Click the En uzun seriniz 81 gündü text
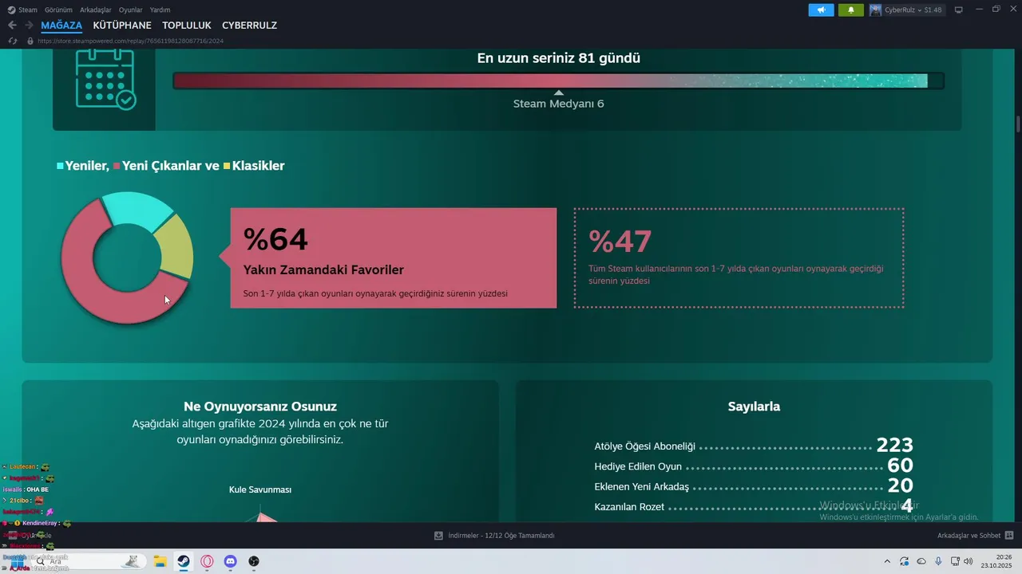The height and width of the screenshot is (574, 1022). point(558,58)
